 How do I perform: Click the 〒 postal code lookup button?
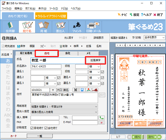pyautogui.click(x=53, y=90)
